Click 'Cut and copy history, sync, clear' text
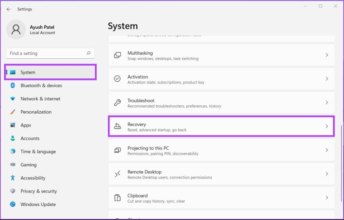This screenshot has width=344, height=220. click(x=156, y=201)
